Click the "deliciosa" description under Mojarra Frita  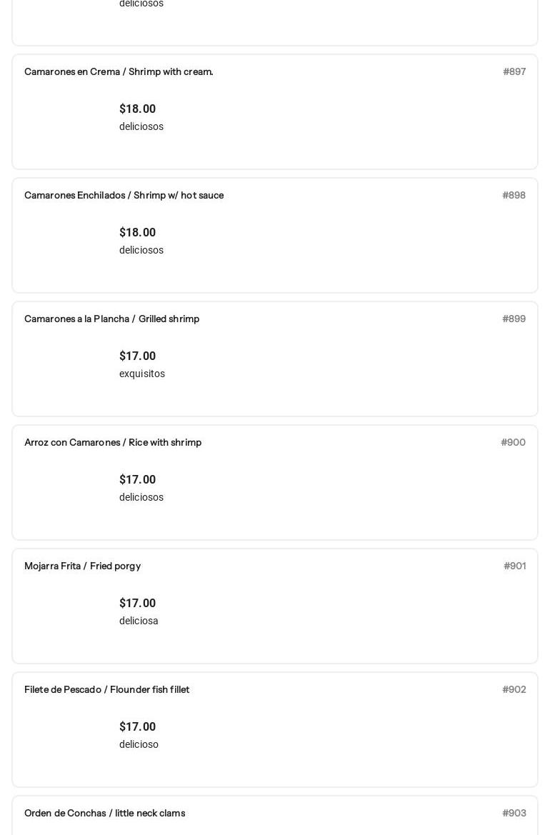click(139, 621)
